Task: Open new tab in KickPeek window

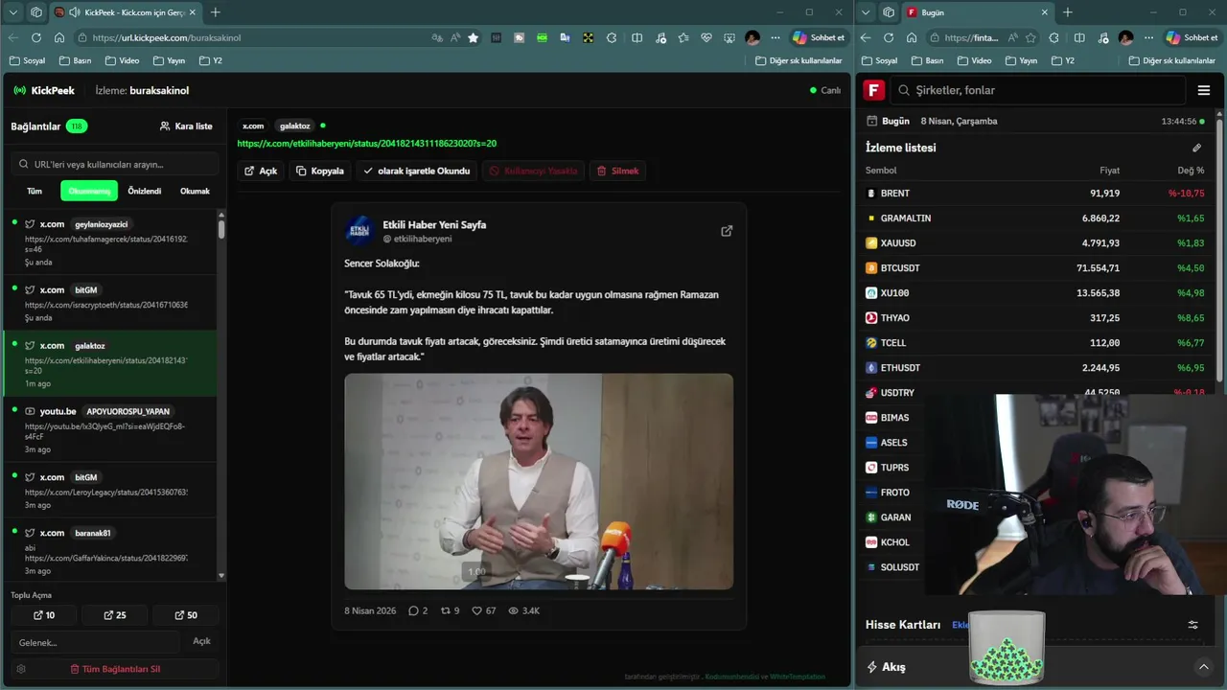Action: coord(216,12)
